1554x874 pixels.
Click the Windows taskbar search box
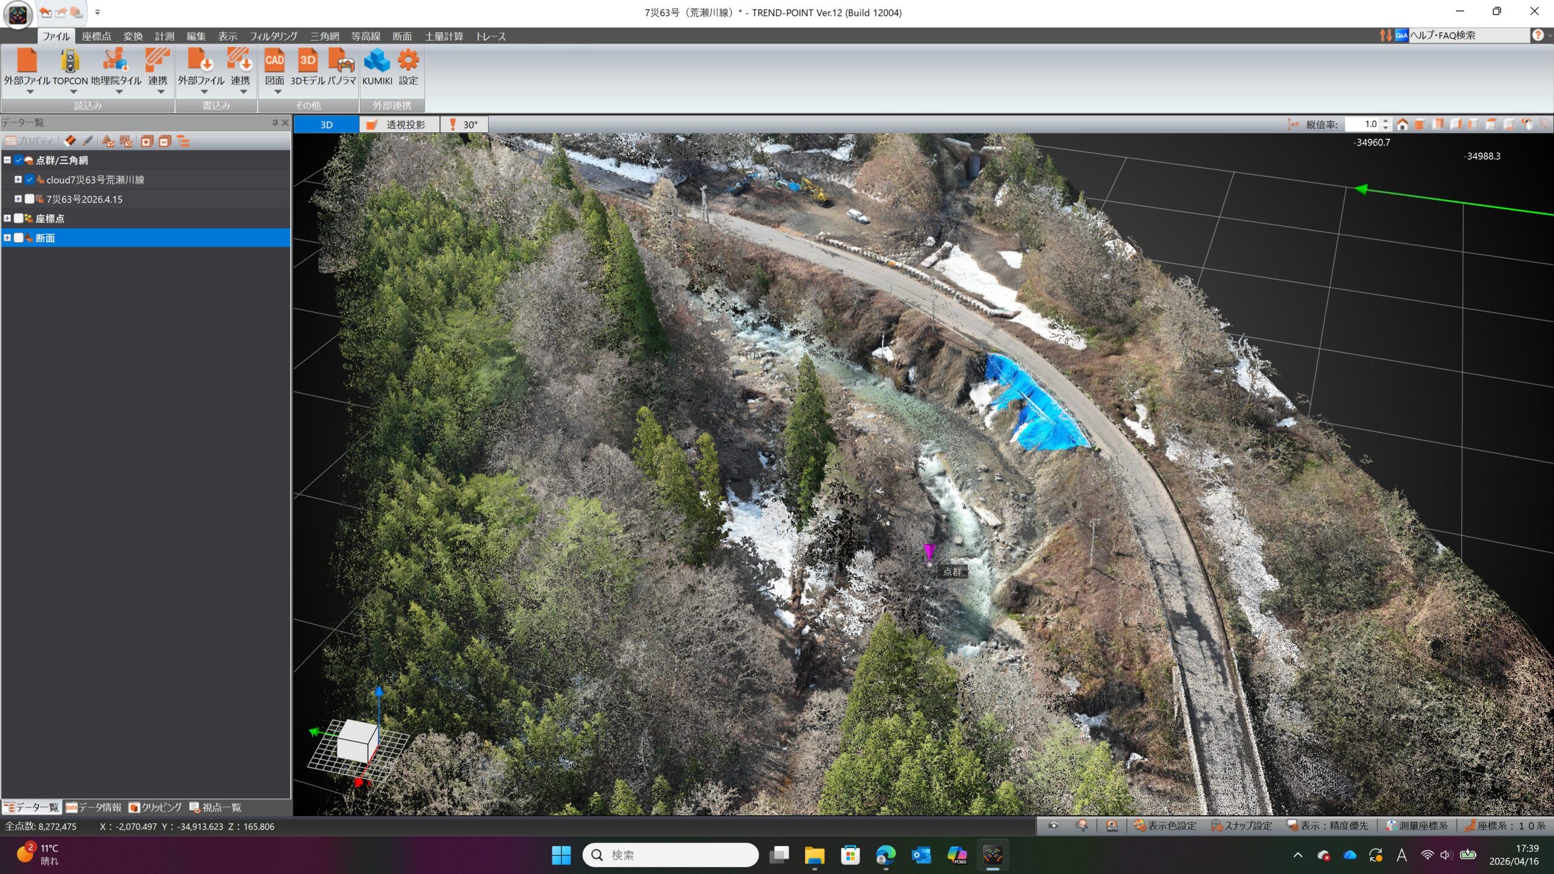point(670,855)
